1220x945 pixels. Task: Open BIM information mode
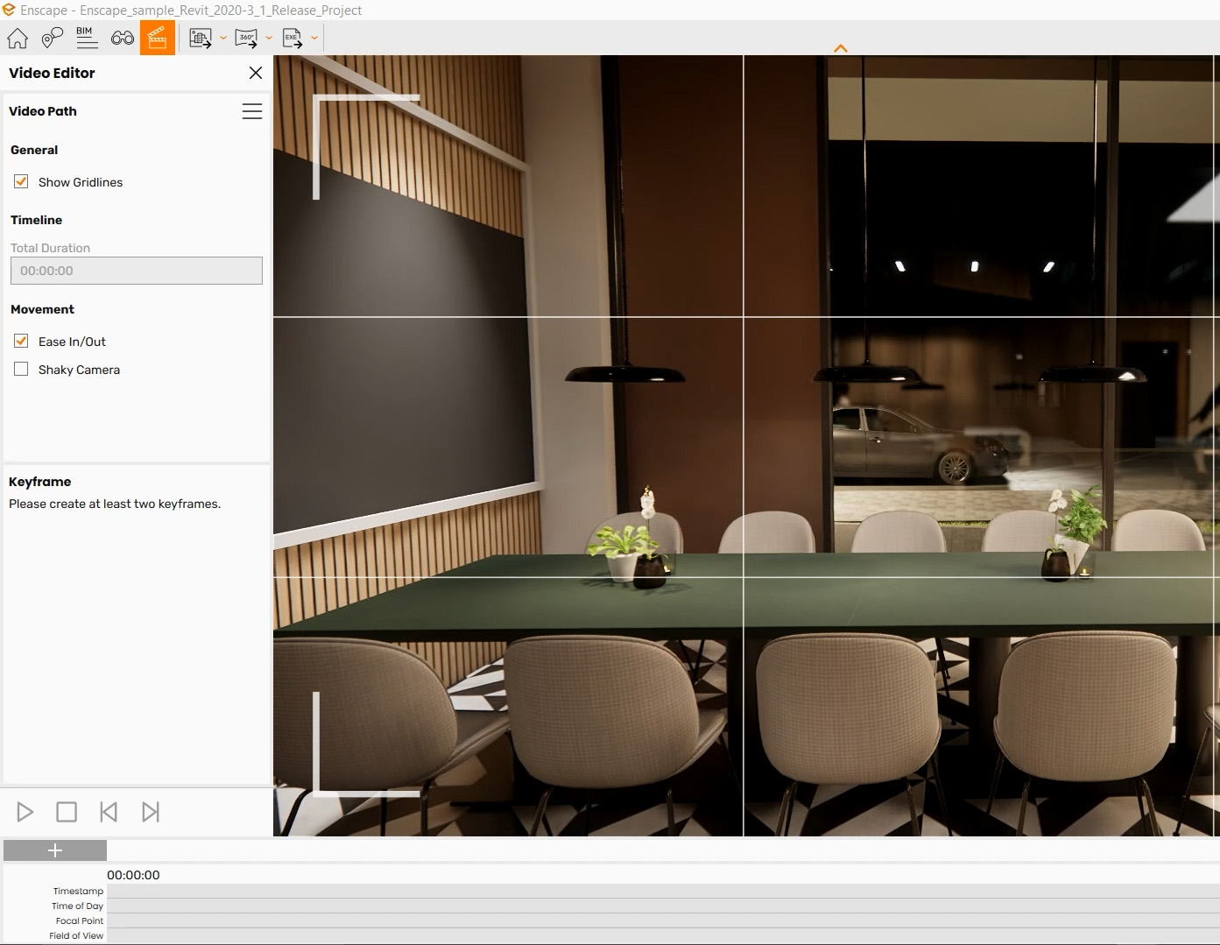pyautogui.click(x=86, y=38)
